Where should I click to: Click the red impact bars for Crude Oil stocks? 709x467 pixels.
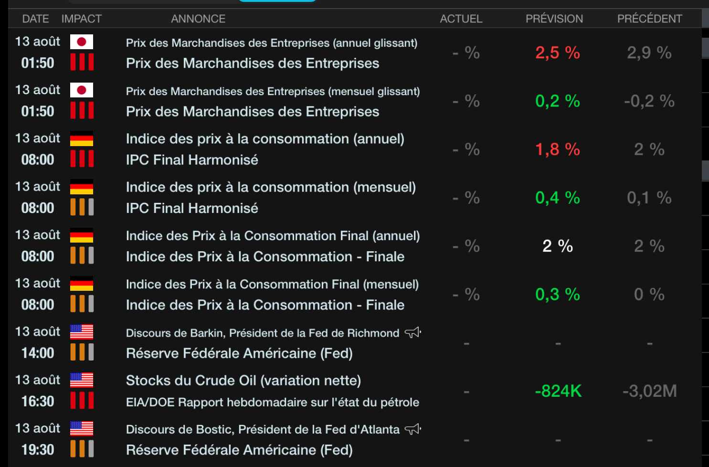click(82, 401)
